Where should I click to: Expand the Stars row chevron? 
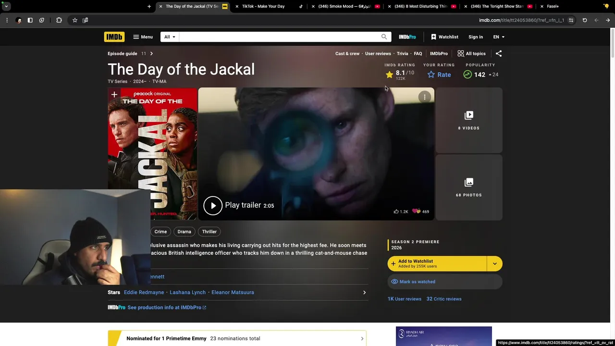pos(364,292)
